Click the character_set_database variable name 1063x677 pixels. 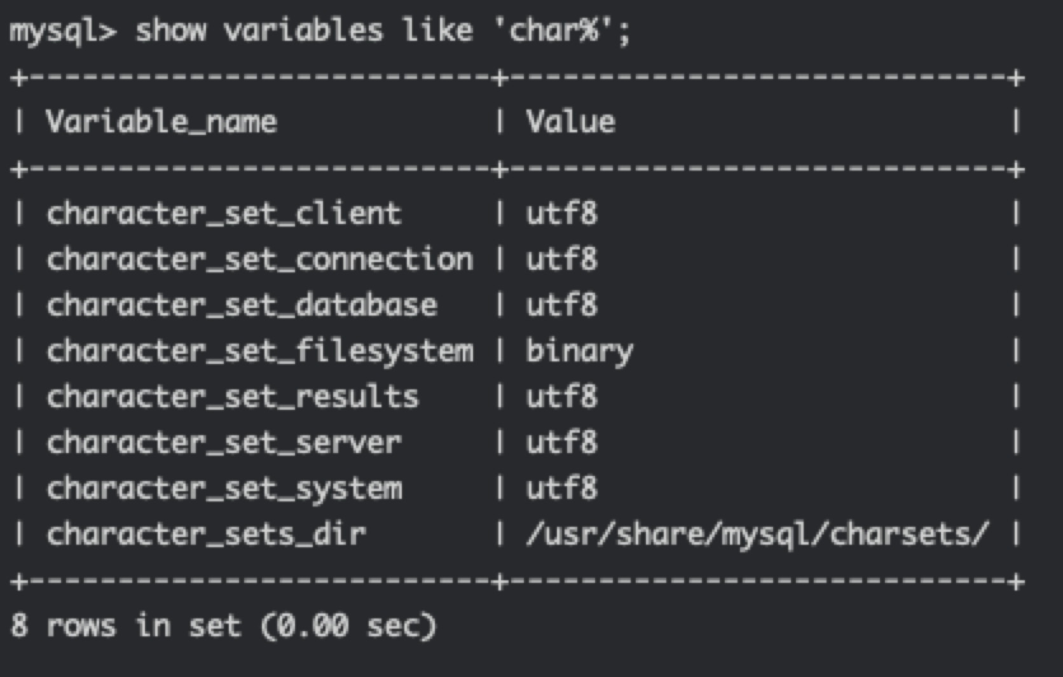pos(242,305)
